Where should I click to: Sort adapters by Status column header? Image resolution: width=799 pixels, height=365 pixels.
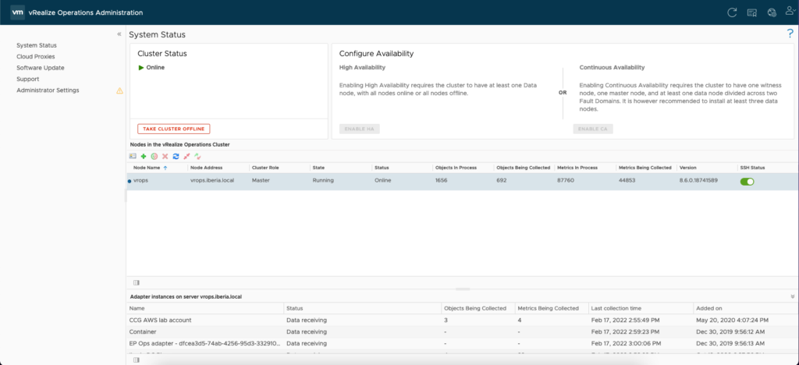(294, 309)
